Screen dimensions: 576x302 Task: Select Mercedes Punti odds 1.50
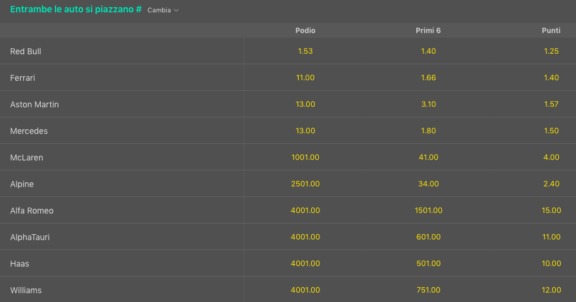(x=551, y=131)
